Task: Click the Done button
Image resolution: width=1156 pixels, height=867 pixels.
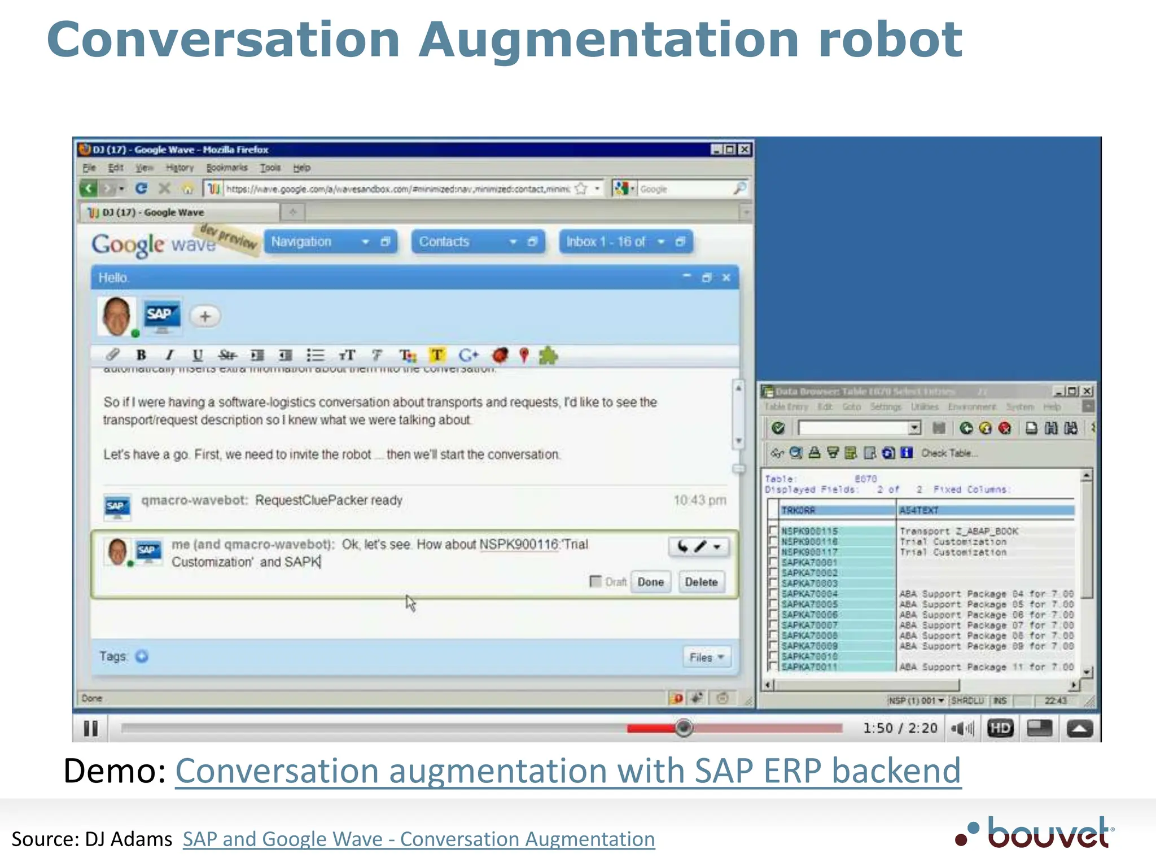Action: [x=650, y=582]
